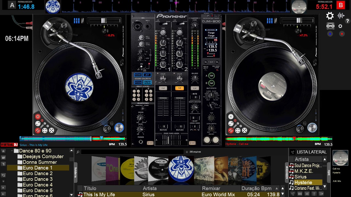Toggle the JET sound color effect
Viewport: 351px width, 197px height.
click(147, 75)
